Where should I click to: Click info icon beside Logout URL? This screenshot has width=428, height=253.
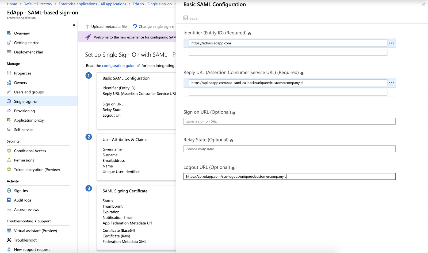(x=233, y=168)
